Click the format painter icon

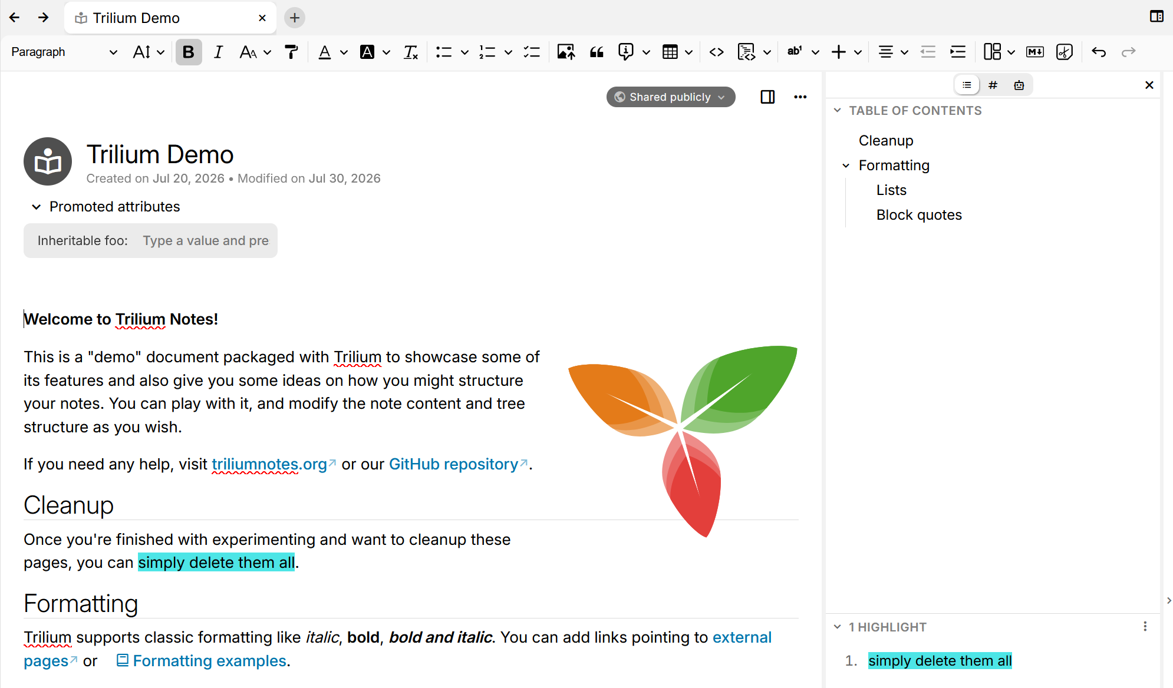(291, 52)
